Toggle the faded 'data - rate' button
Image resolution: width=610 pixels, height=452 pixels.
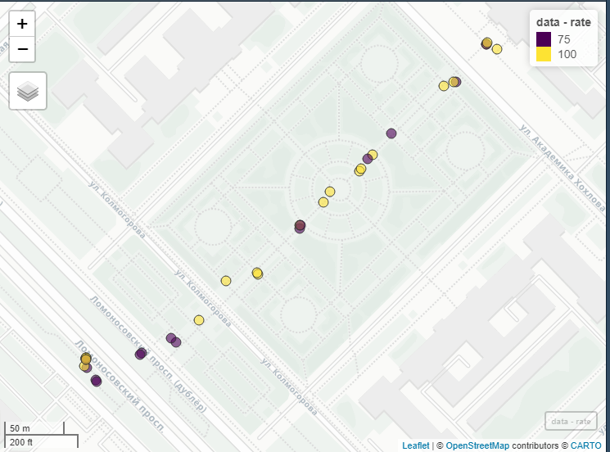[x=571, y=422]
